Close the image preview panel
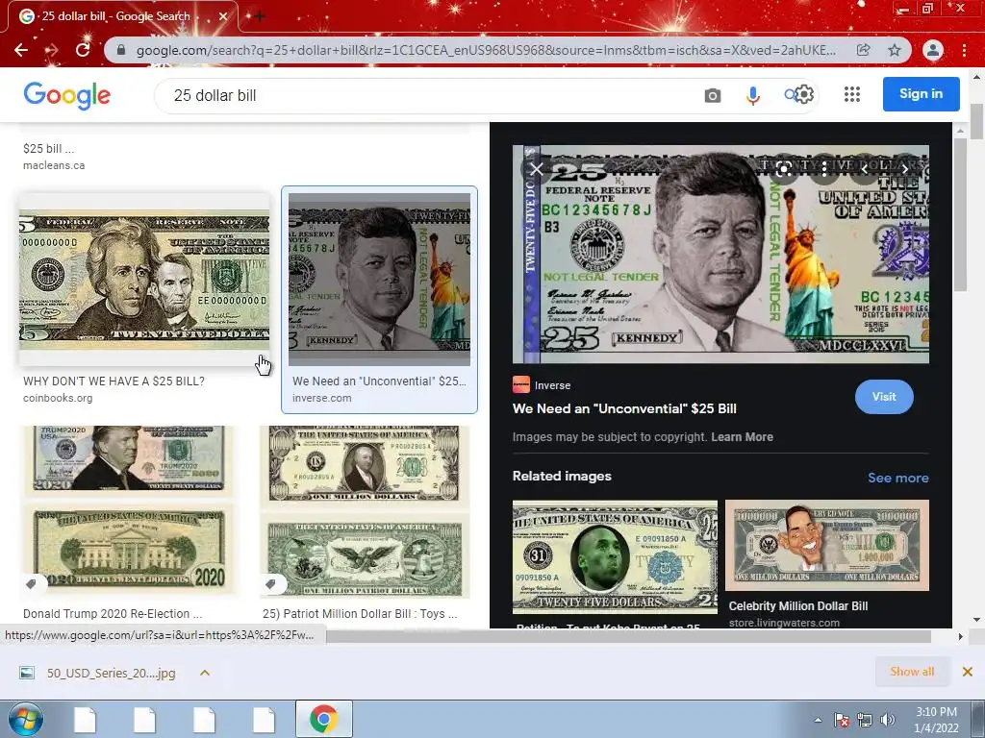Image resolution: width=985 pixels, height=738 pixels. tap(536, 169)
